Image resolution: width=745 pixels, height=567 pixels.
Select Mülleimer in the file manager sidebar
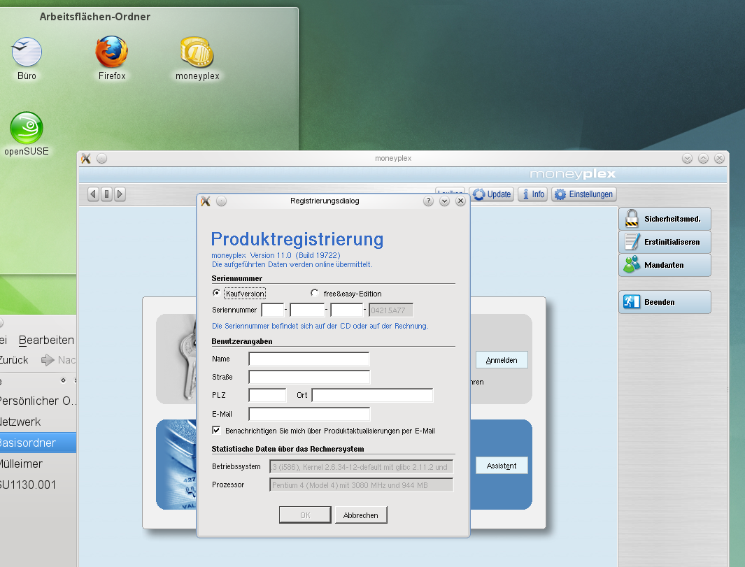coord(38,464)
